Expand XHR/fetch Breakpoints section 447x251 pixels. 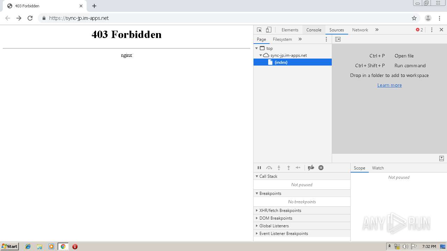(x=302, y=211)
